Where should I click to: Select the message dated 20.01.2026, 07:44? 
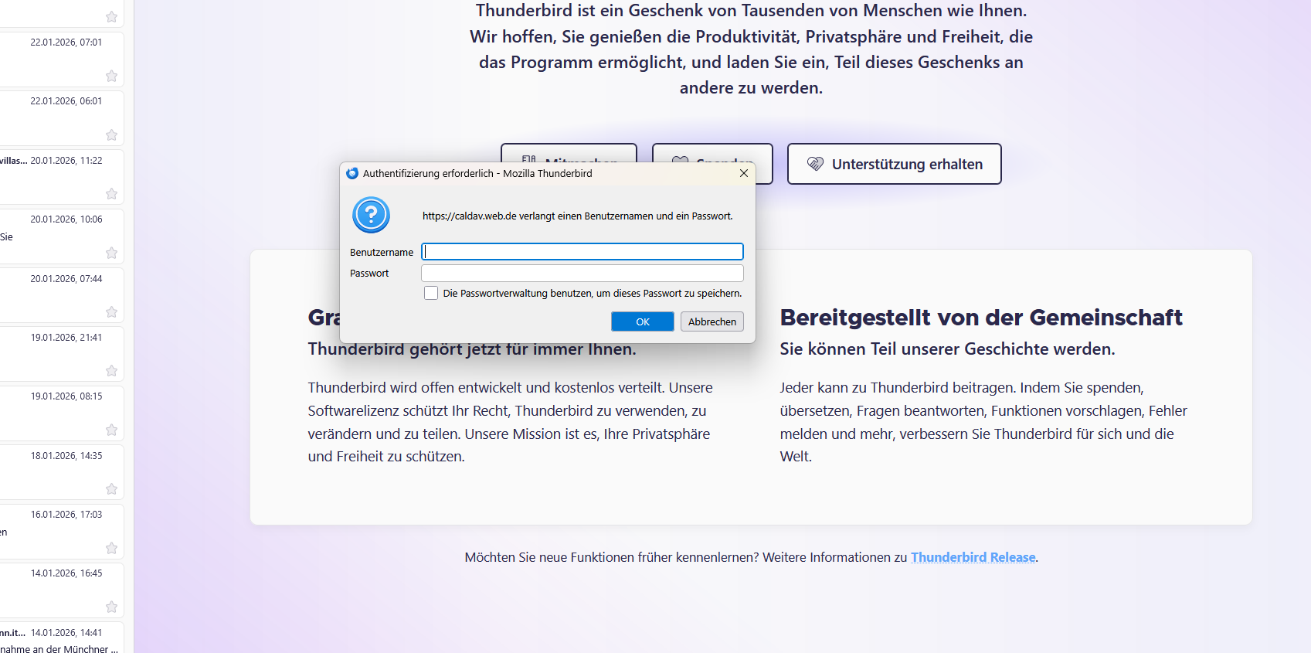click(62, 295)
